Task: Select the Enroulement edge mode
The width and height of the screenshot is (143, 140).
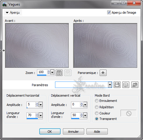Action: pyautogui.click(x=97, y=101)
